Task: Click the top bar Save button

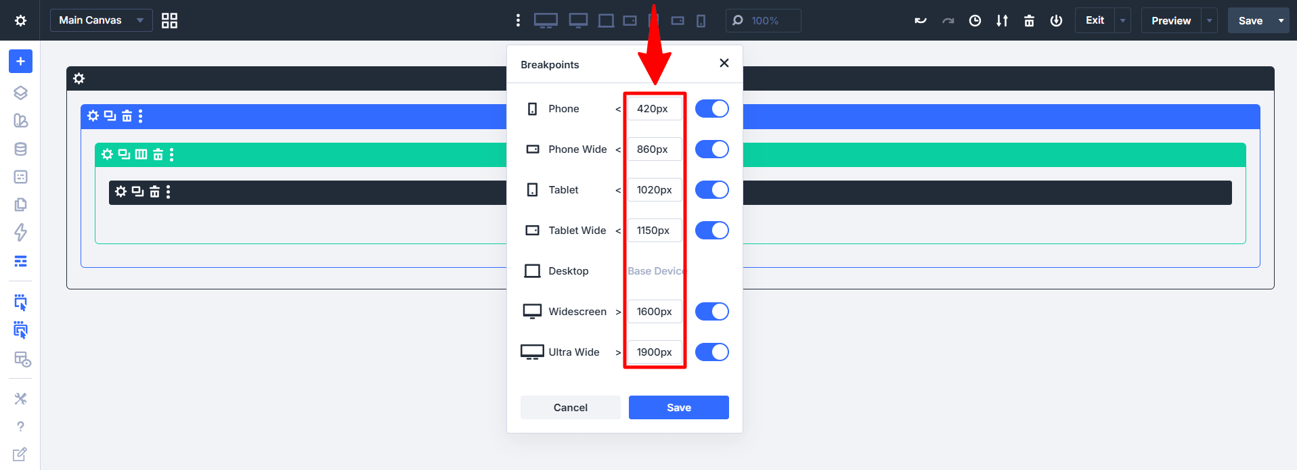Action: 1250,20
